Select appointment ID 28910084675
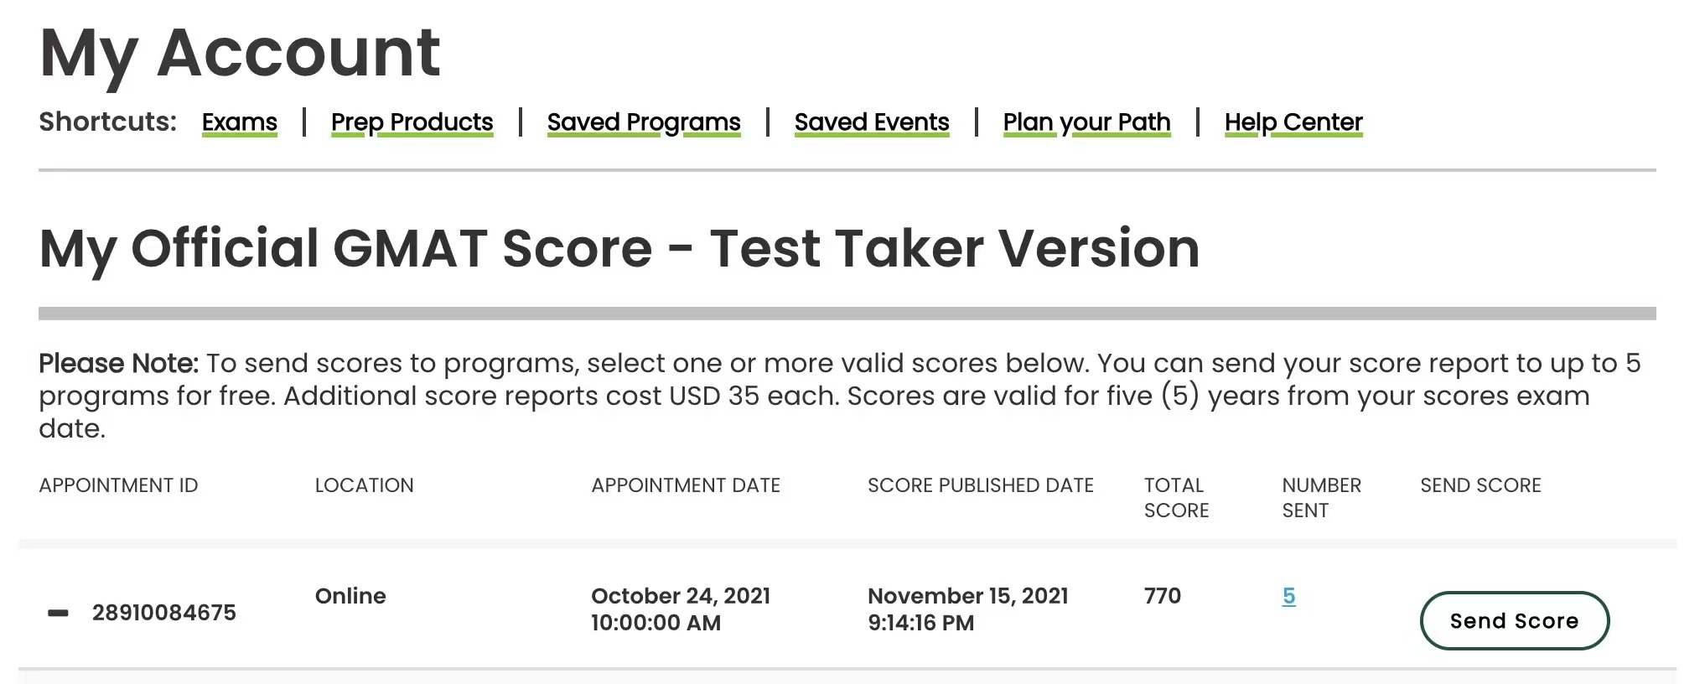 tap(164, 613)
